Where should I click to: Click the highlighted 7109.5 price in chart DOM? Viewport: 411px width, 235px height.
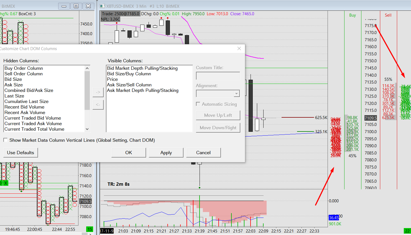[371, 118]
